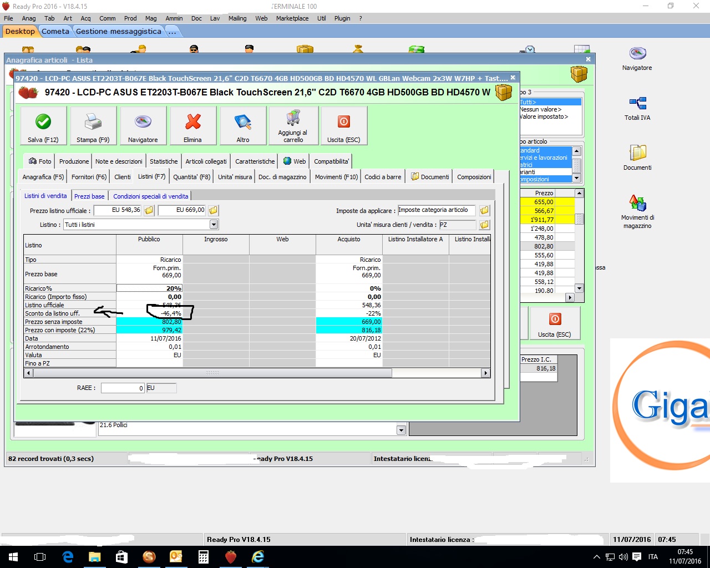Open the Altro magnifier icon

pyautogui.click(x=243, y=122)
